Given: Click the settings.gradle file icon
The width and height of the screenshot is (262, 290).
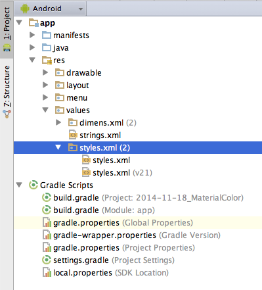Looking at the screenshot, I should [47, 260].
